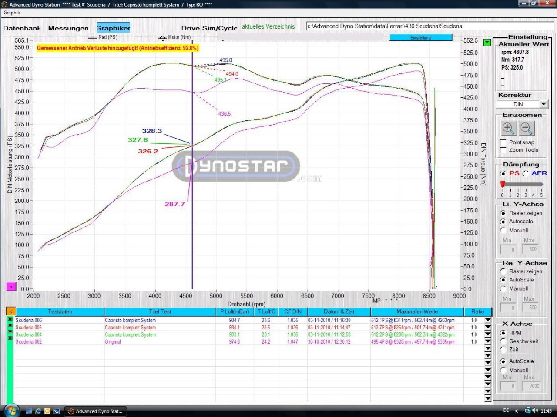This screenshot has height=417, width=557.
Task: Click the zoom-in magnifier icon
Action: [508, 128]
